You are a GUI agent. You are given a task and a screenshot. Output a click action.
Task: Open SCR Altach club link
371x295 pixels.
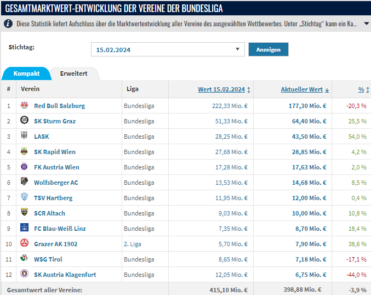[x=49, y=213]
